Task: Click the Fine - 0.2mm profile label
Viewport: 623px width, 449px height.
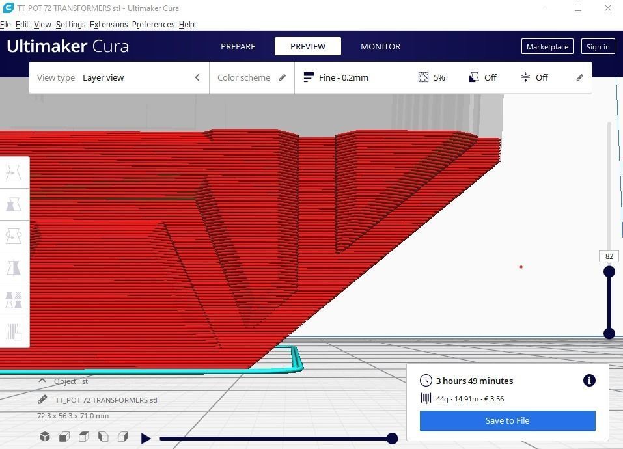Action: [x=344, y=78]
